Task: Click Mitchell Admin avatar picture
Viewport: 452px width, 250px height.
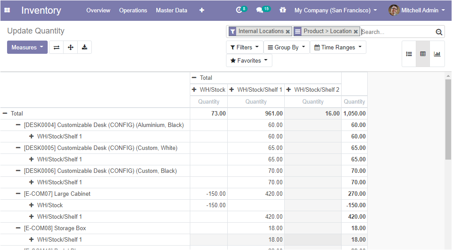Action: 394,11
